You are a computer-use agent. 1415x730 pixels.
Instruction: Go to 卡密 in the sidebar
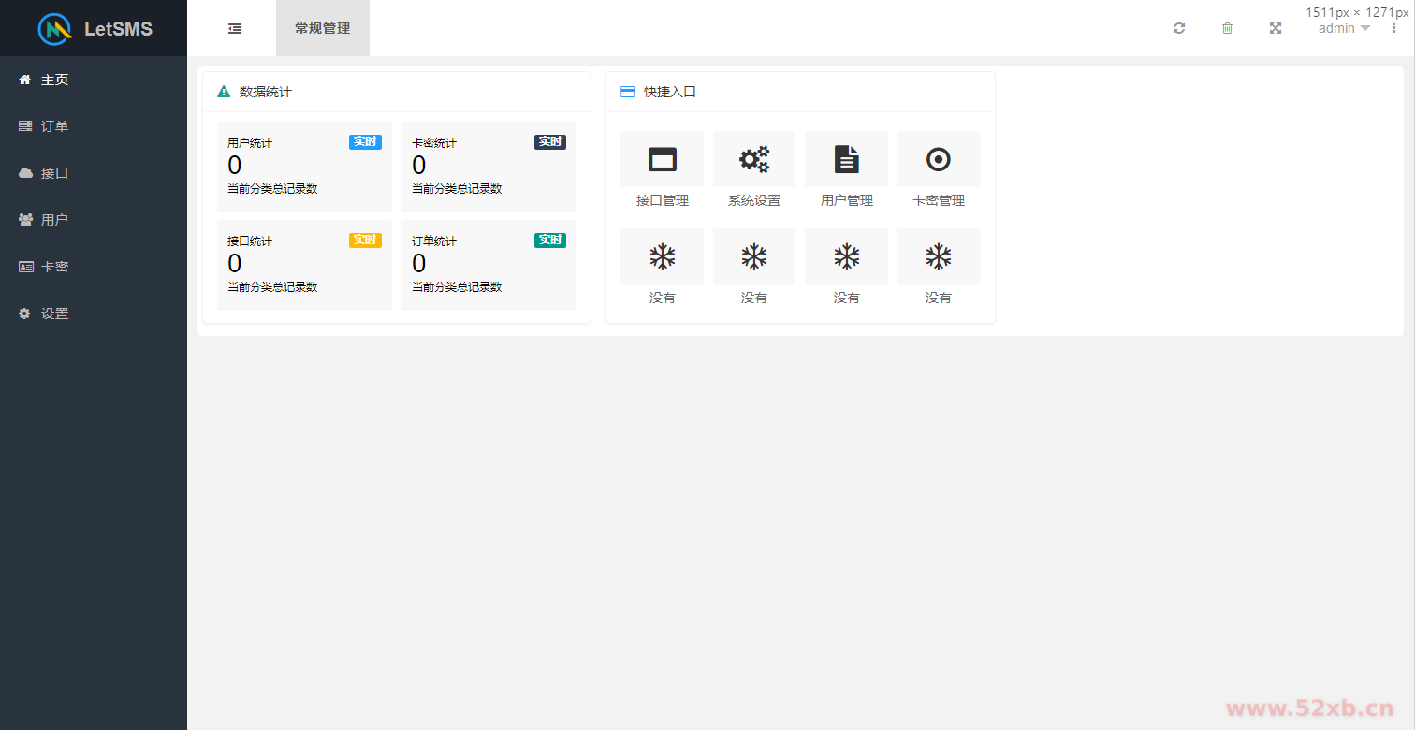[x=54, y=267]
